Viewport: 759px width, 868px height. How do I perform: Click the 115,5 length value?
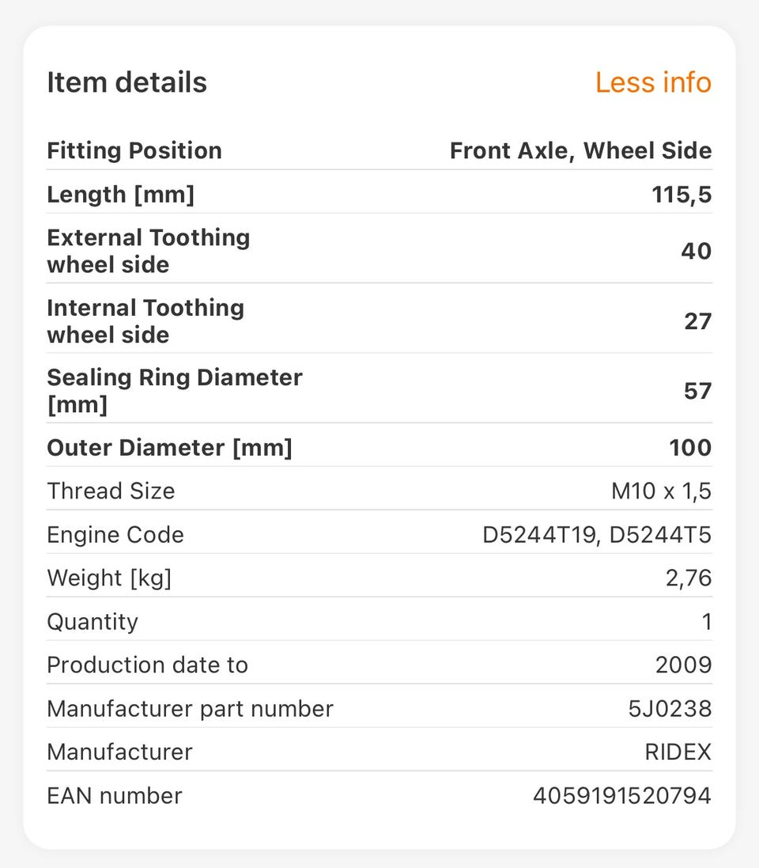(x=682, y=194)
